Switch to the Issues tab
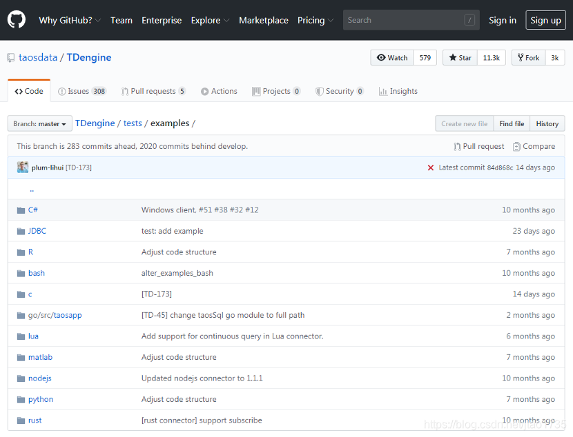The width and height of the screenshot is (573, 437). [x=82, y=91]
